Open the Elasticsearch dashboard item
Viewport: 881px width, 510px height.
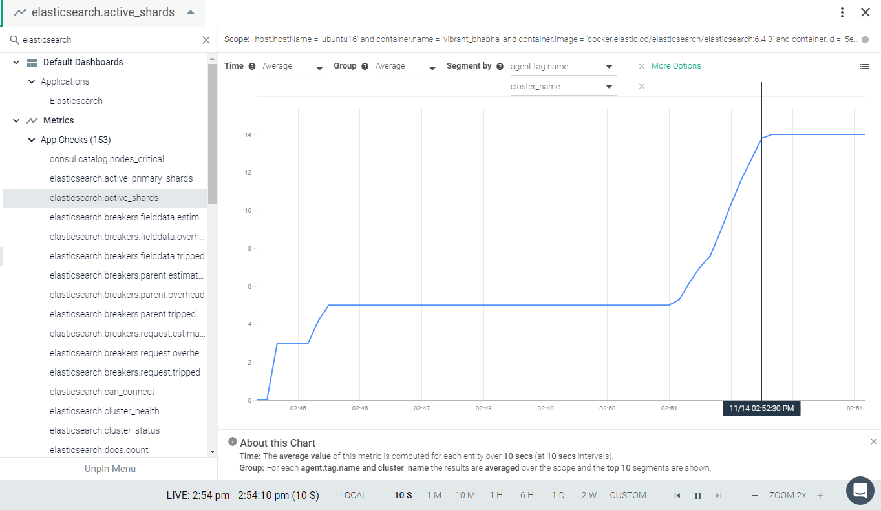click(x=76, y=101)
